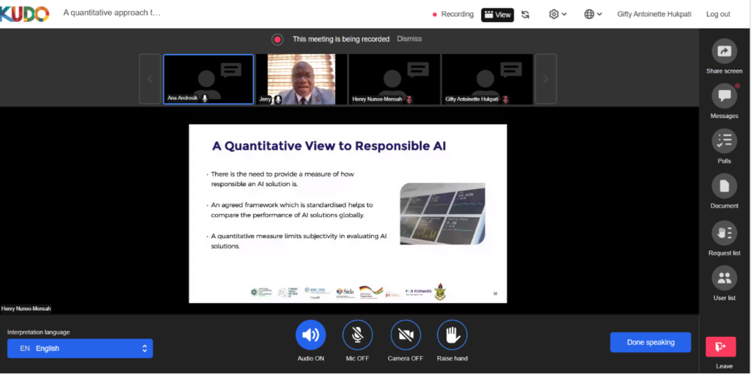The image size is (751, 375).
Task: Raise hand to request speaking
Action: point(452,335)
